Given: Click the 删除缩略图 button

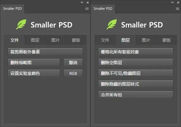Looking at the screenshot, I should point(34,62).
